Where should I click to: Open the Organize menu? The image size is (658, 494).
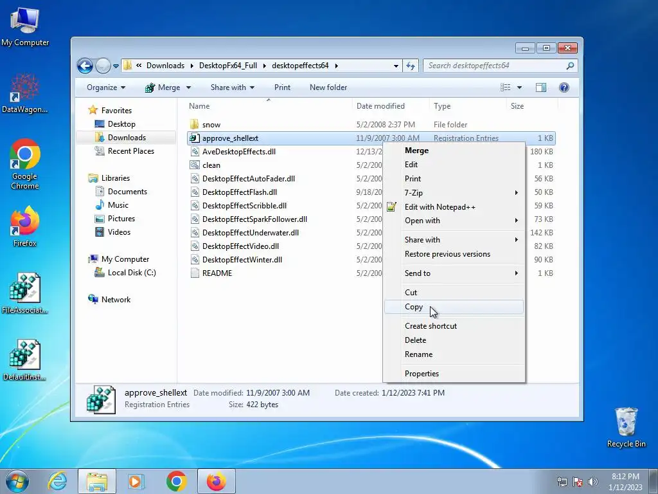(x=106, y=87)
